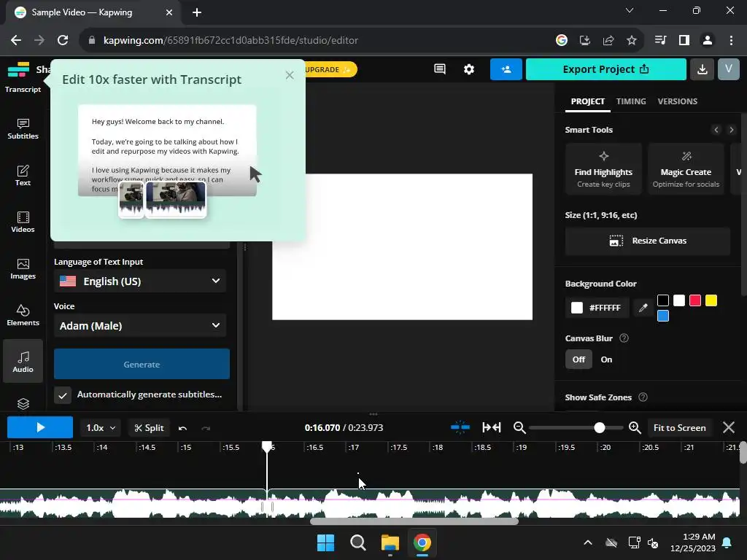
Task: Click the blue add collaborator button
Action: click(x=506, y=69)
